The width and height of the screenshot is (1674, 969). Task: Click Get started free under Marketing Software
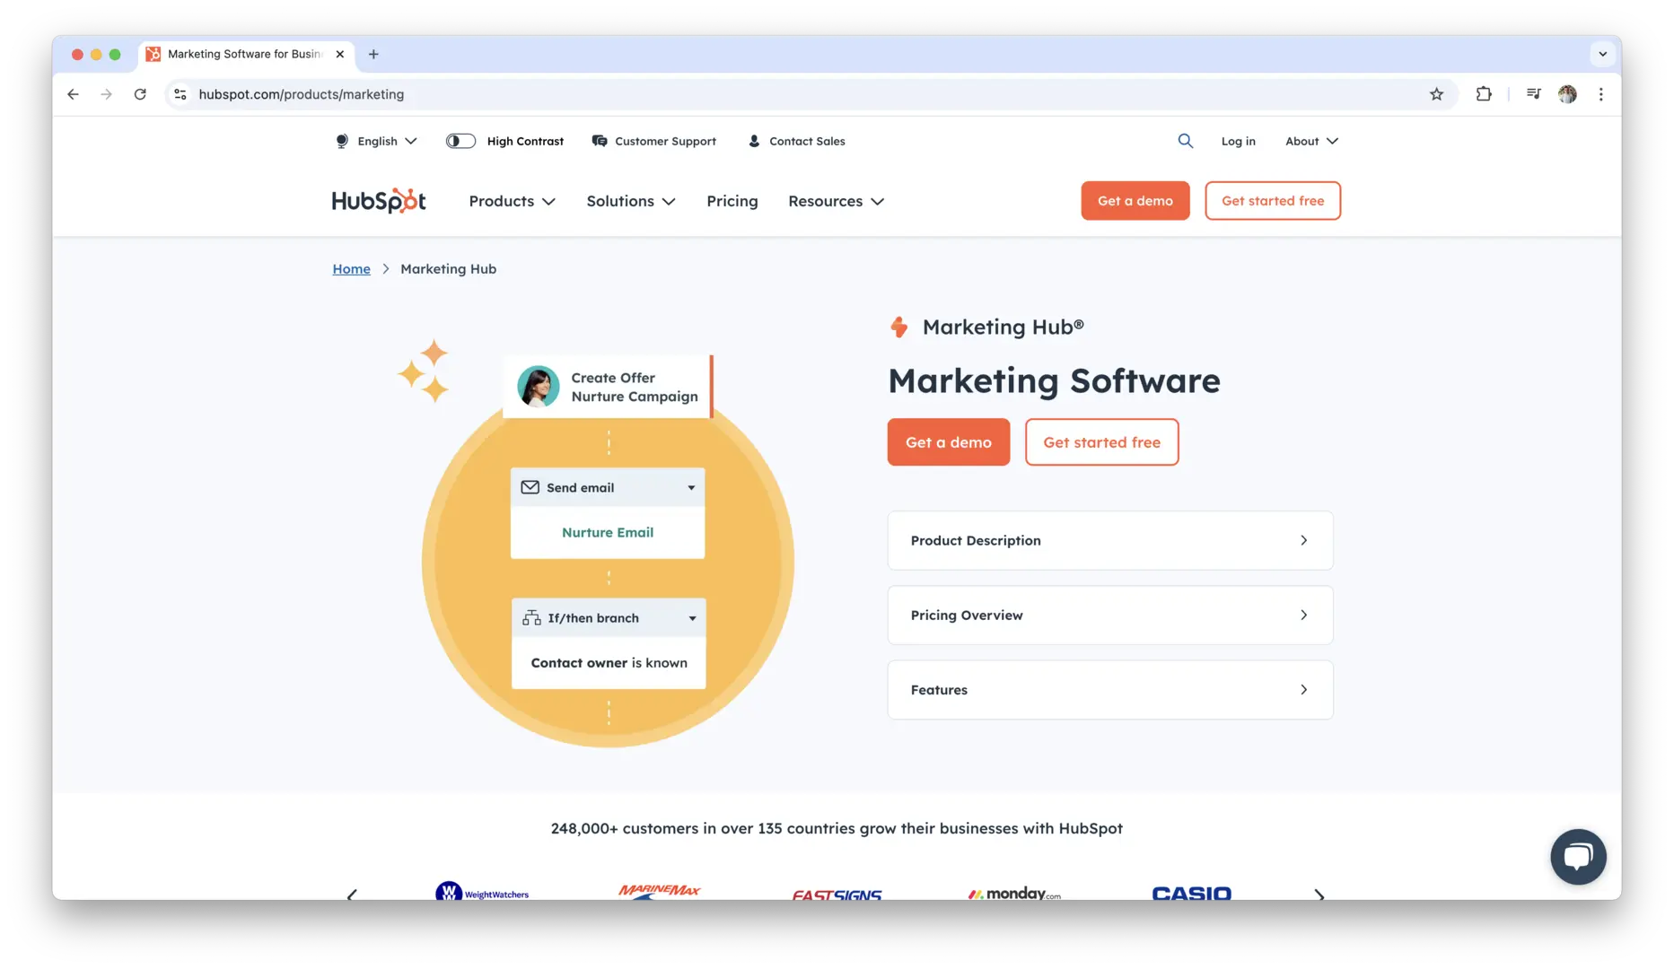click(x=1101, y=441)
